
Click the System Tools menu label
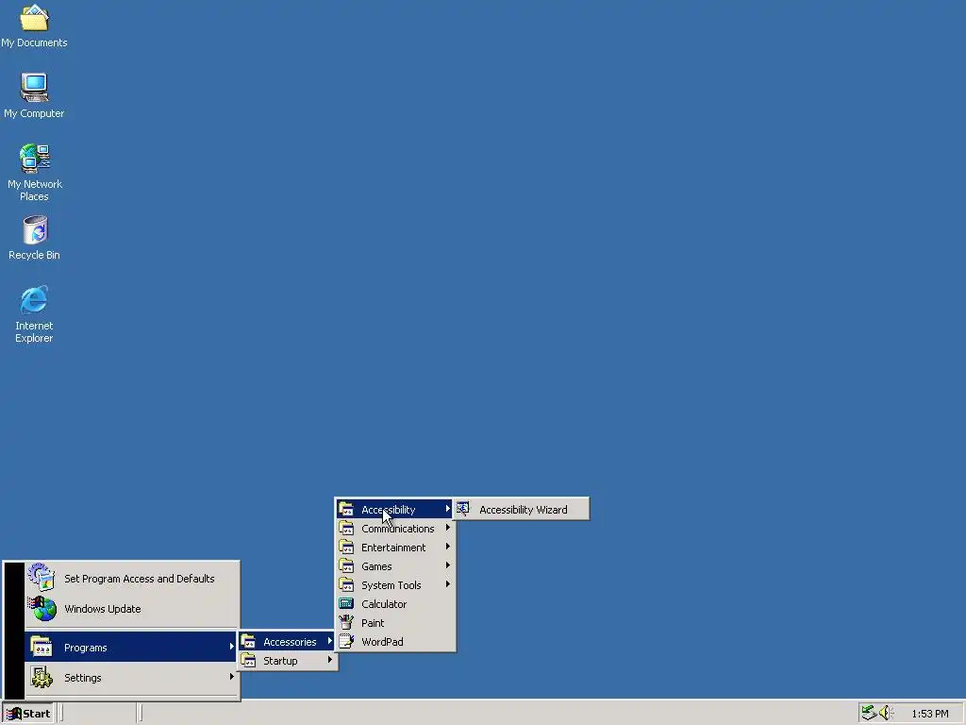tap(391, 585)
